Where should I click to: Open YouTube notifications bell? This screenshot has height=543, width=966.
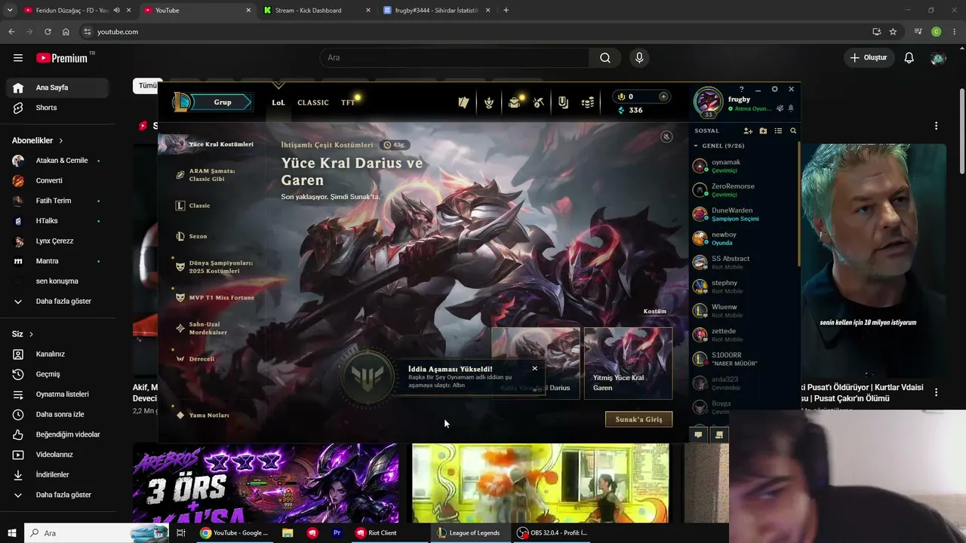[x=909, y=58]
